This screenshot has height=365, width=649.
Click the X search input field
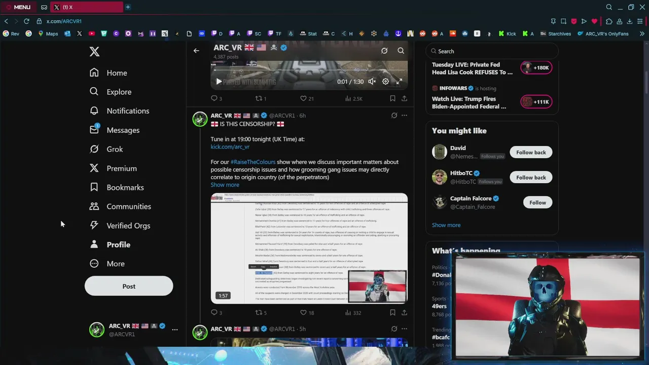(x=492, y=51)
